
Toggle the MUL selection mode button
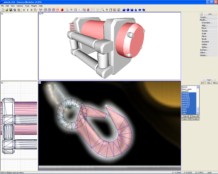pos(215,83)
